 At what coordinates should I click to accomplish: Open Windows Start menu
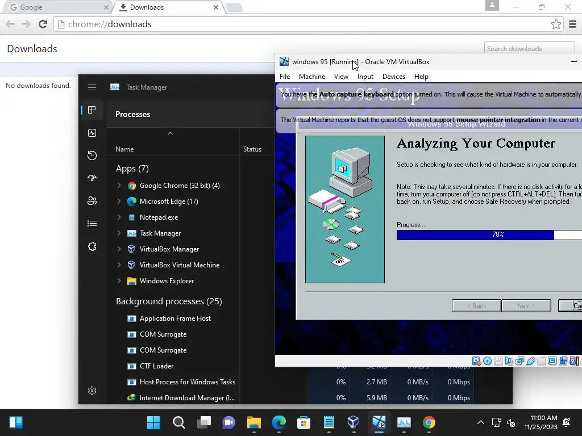[x=153, y=422]
